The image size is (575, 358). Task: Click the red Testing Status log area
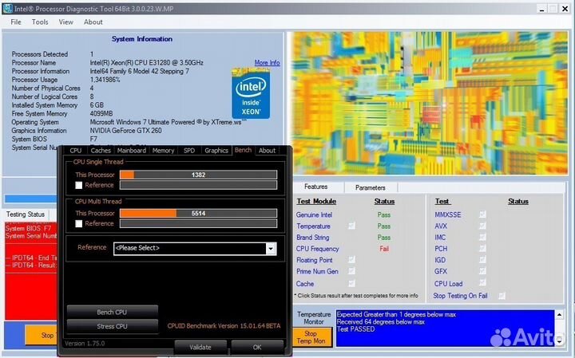point(31,271)
